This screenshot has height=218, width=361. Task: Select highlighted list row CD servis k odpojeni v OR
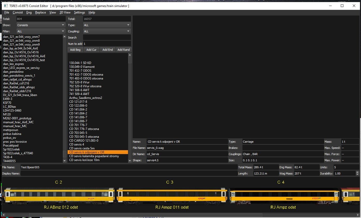point(98,152)
